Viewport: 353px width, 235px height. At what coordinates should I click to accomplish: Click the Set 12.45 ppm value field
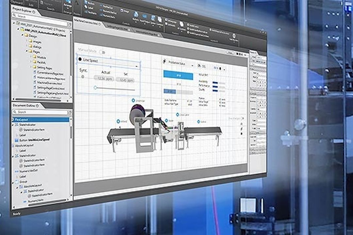[126, 80]
